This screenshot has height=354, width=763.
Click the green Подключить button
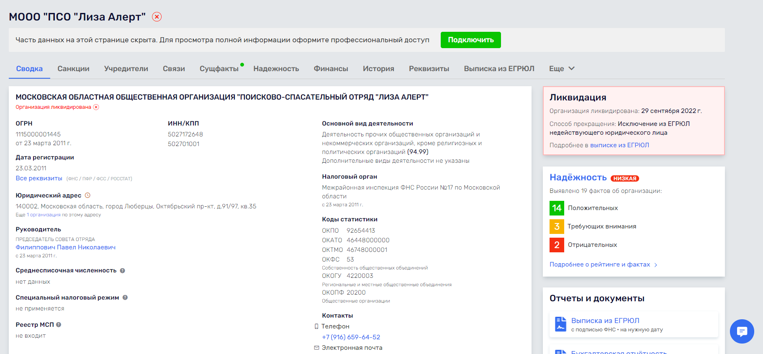pos(471,40)
